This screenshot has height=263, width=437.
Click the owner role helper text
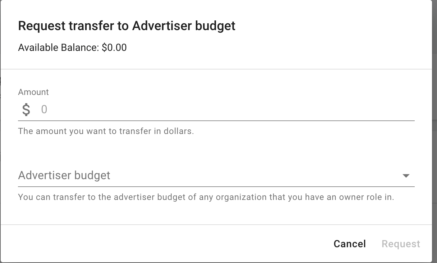click(206, 197)
